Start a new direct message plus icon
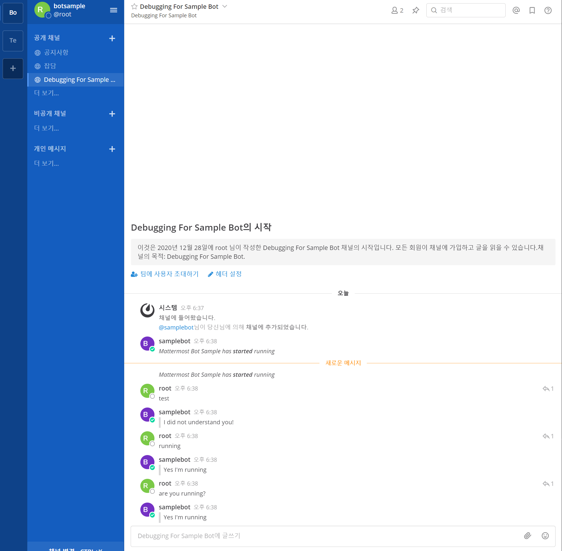The height and width of the screenshot is (551, 562). tap(112, 149)
